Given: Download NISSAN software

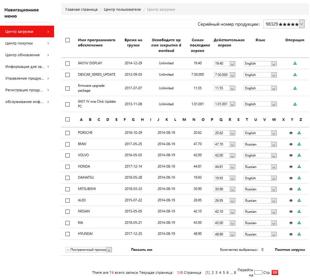Looking at the screenshot, I should coord(299,211).
